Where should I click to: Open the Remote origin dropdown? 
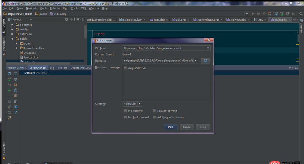pos(196,61)
